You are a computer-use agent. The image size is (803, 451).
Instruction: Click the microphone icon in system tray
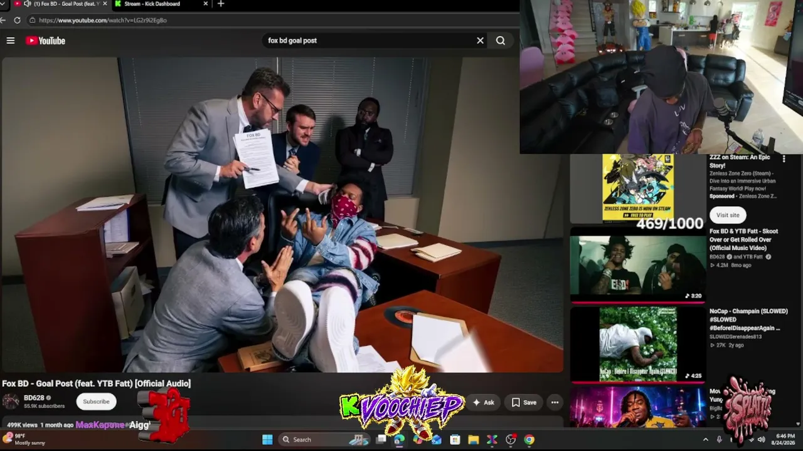tap(719, 440)
